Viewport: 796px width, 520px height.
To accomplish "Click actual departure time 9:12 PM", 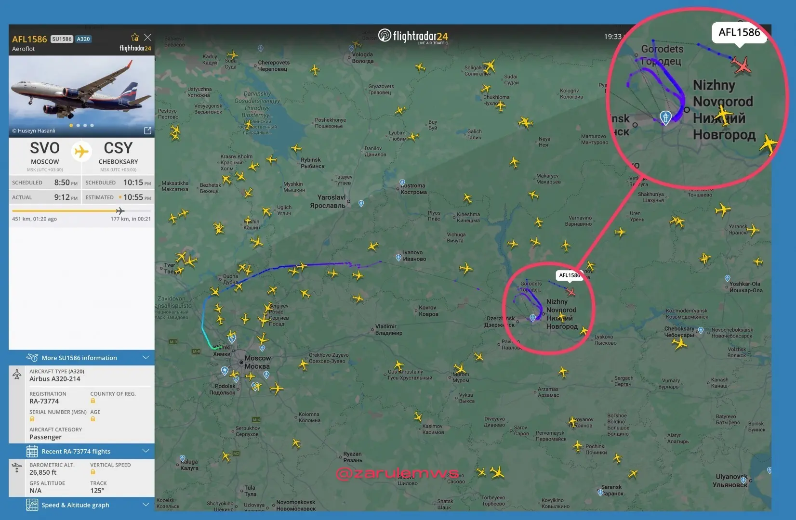I will (66, 197).
